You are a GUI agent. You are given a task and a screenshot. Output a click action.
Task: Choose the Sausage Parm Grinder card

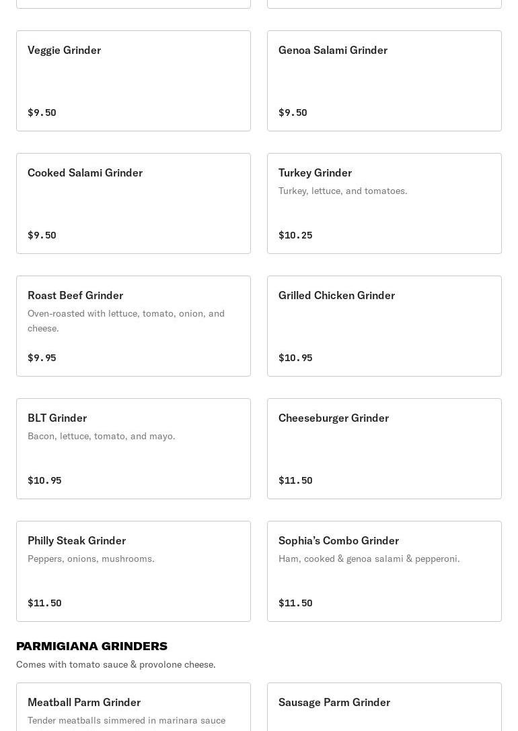[384, 707]
